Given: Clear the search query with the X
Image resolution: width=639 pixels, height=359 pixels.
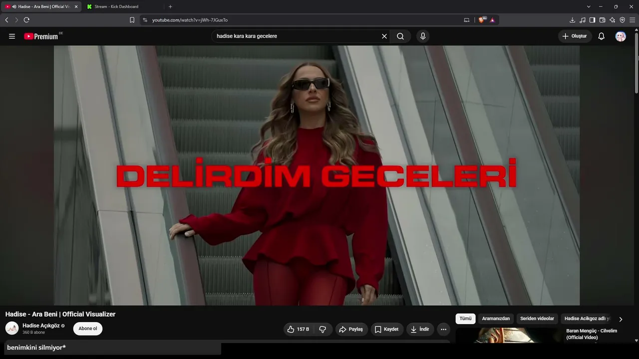Looking at the screenshot, I should (384, 36).
